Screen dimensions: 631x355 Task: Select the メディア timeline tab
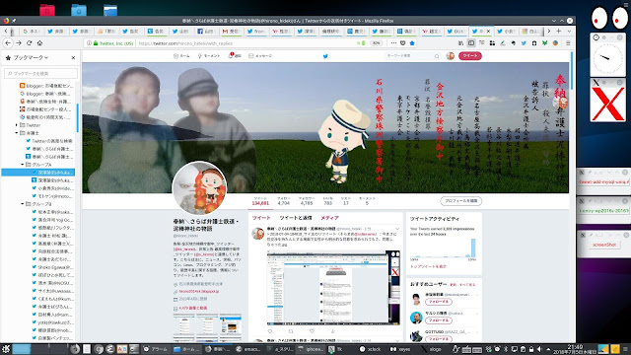(x=329, y=218)
